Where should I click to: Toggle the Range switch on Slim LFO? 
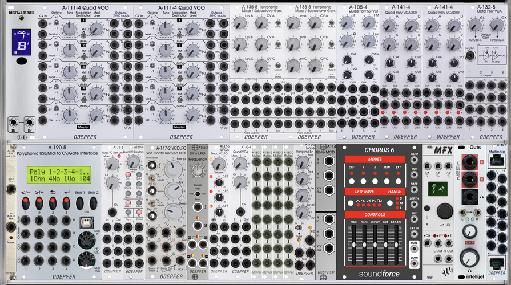pos(197,194)
